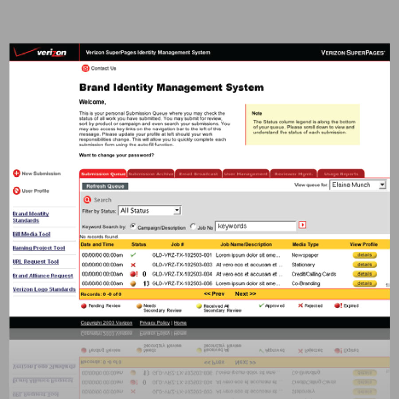The width and height of the screenshot is (399, 399).
Task: Click the red keyword search go arrow
Action: [302, 225]
